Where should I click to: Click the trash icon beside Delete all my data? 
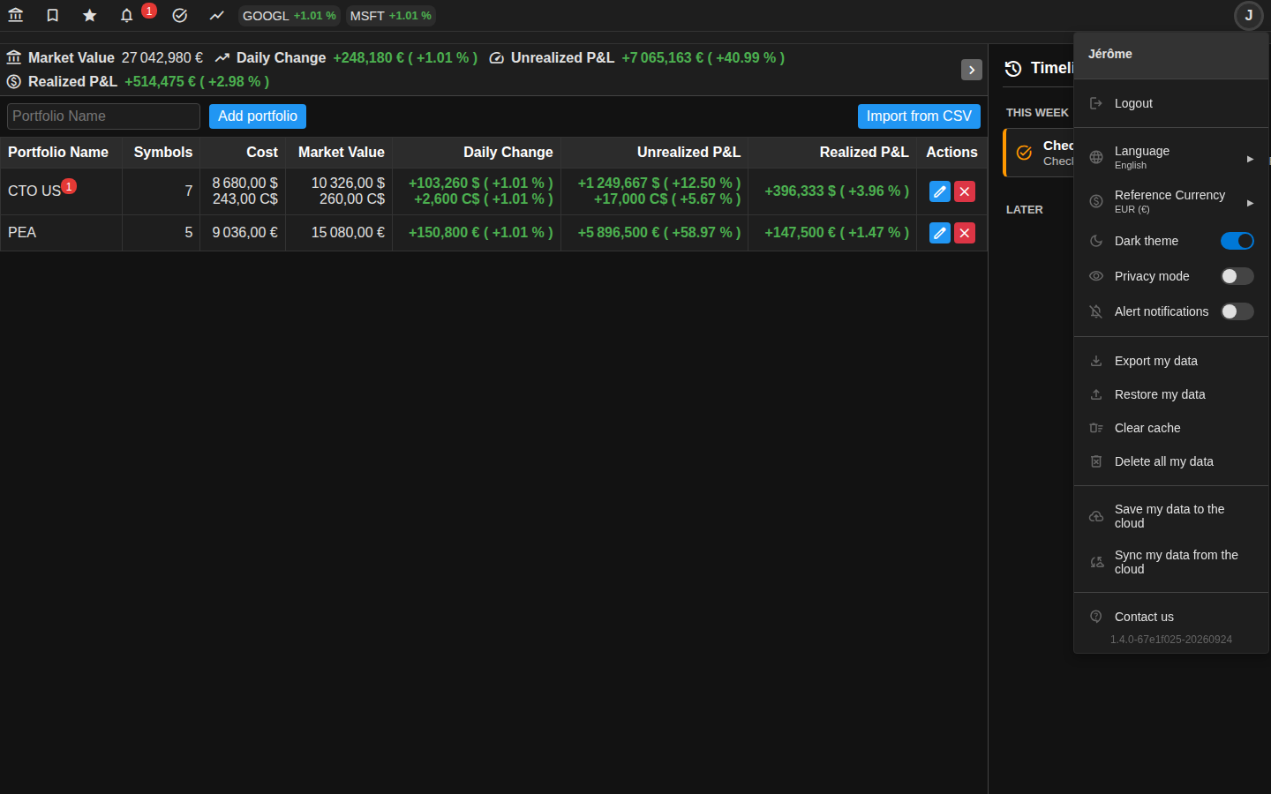point(1096,461)
